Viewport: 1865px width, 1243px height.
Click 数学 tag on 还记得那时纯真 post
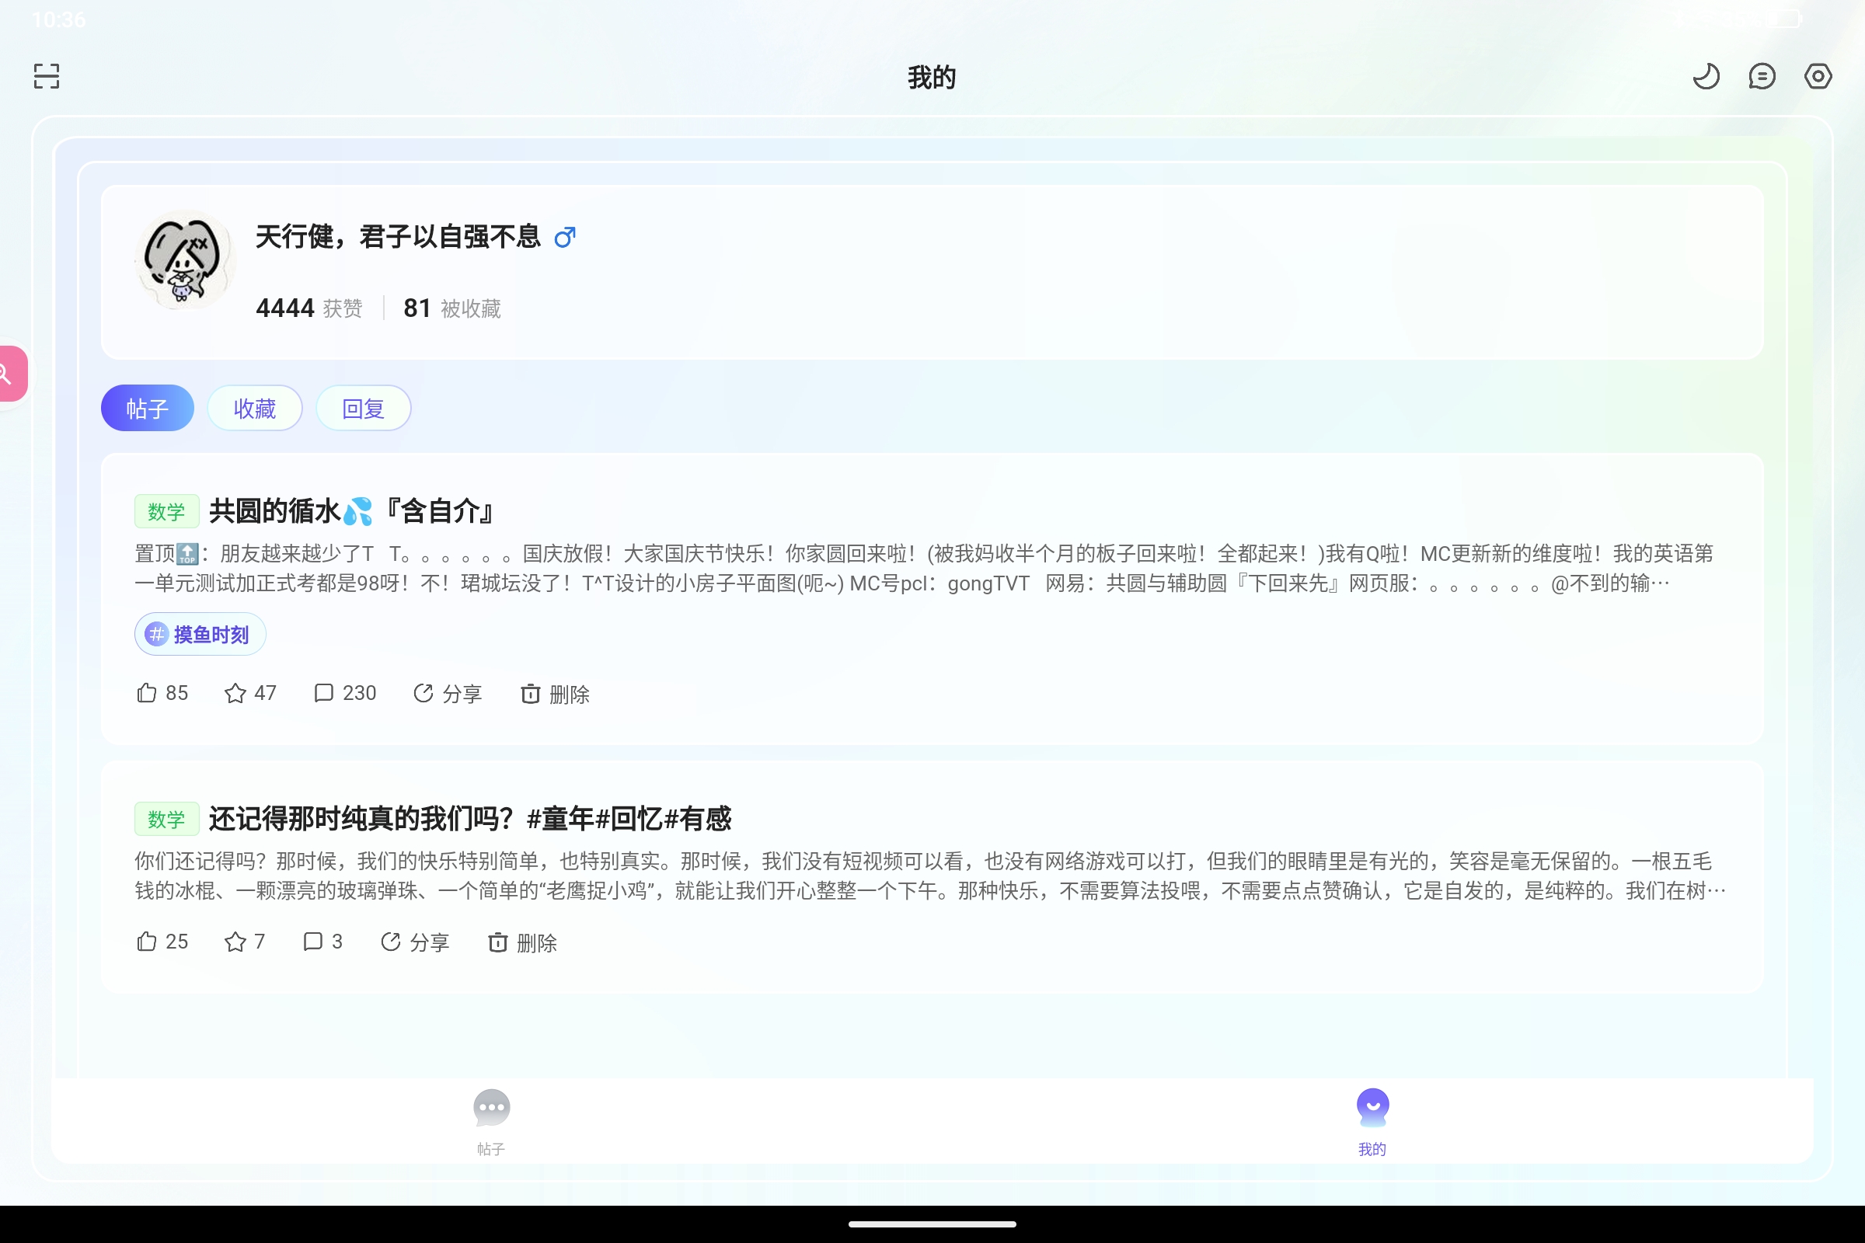tap(166, 819)
